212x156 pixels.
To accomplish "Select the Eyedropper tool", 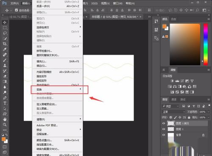I will [5, 49].
